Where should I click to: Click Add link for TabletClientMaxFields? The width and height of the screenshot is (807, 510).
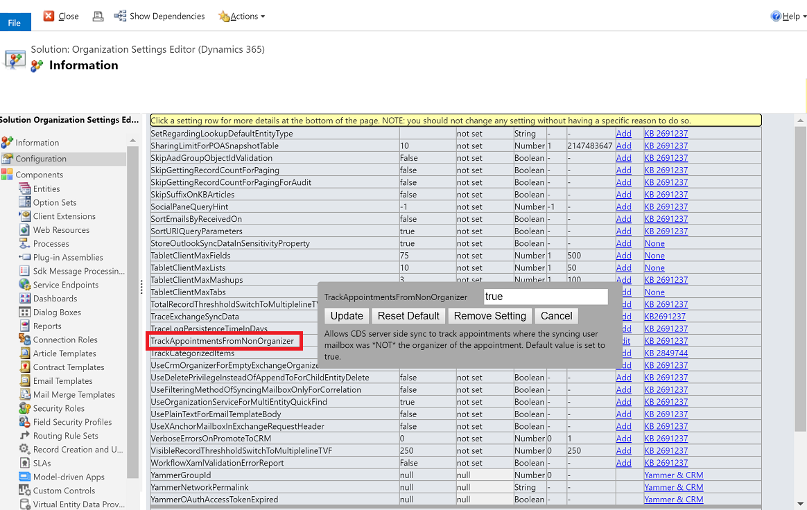click(x=624, y=255)
